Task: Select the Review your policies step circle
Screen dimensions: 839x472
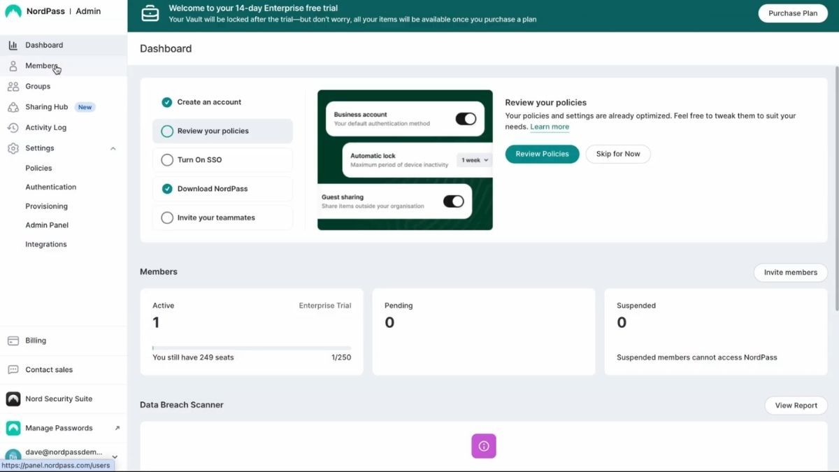Action: click(x=167, y=131)
